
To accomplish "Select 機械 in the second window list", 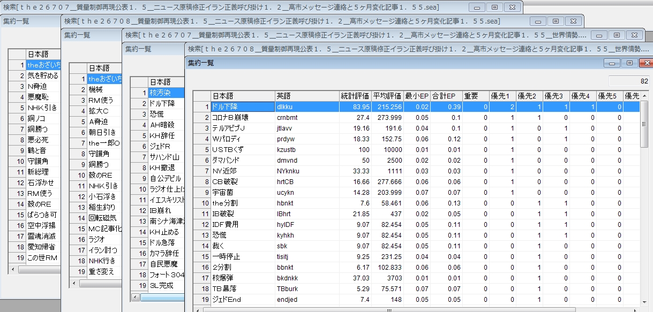I will pyautogui.click(x=104, y=89).
